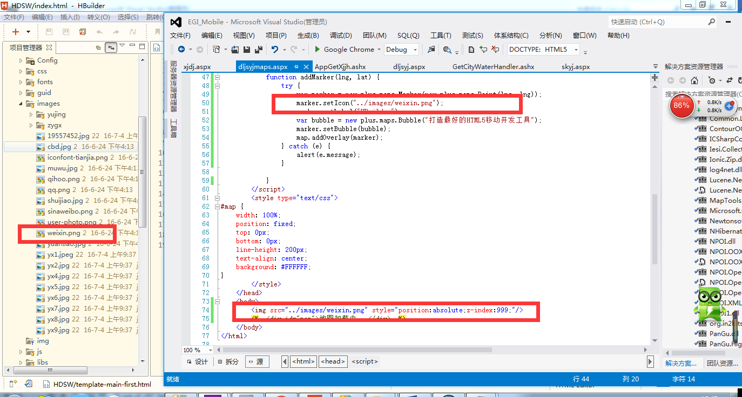742x397 pixels.
Task: Open the 调试(D) menu in Visual Studio
Action: coord(341,36)
